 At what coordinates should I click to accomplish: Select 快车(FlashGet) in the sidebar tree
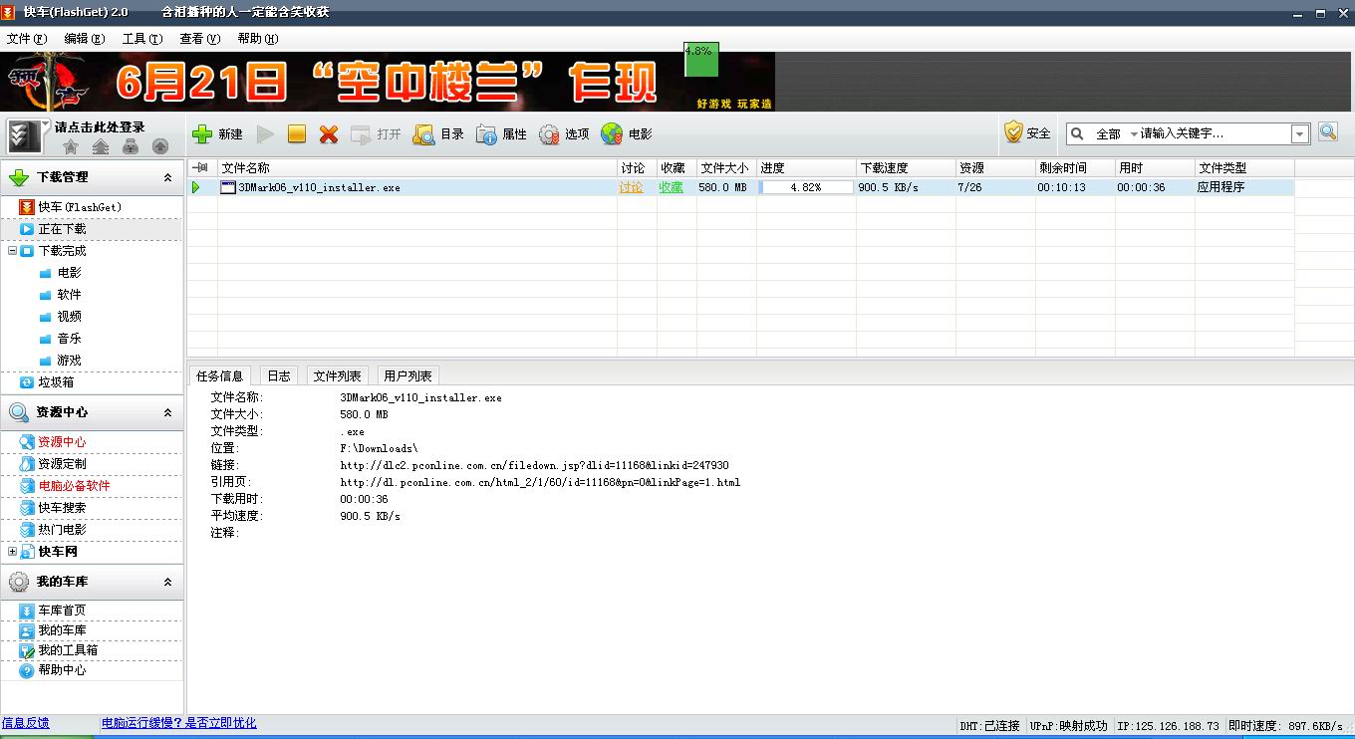[80, 207]
